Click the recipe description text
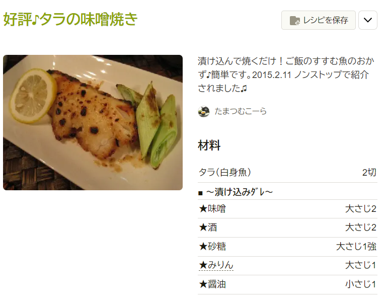Viewport: 387px width, 303px height. 286,74
